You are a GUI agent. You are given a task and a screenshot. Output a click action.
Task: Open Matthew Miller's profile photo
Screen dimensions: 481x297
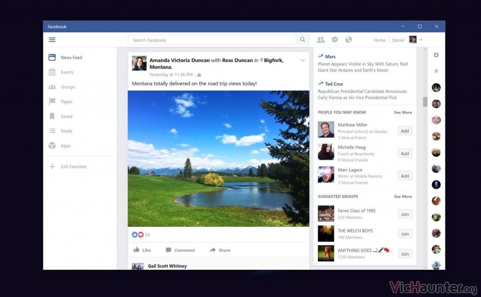click(x=326, y=129)
